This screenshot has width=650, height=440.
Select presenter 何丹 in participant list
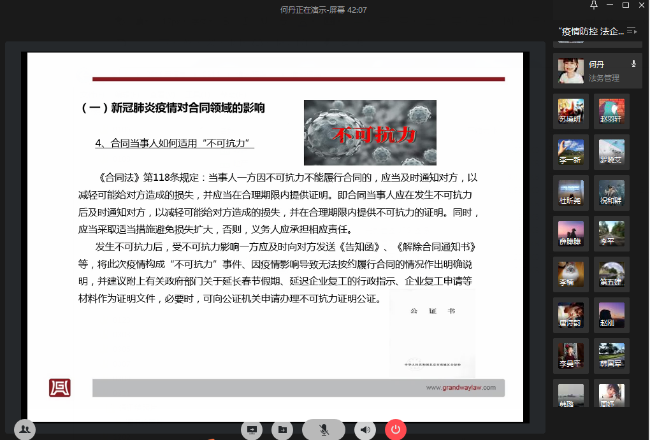(597, 71)
